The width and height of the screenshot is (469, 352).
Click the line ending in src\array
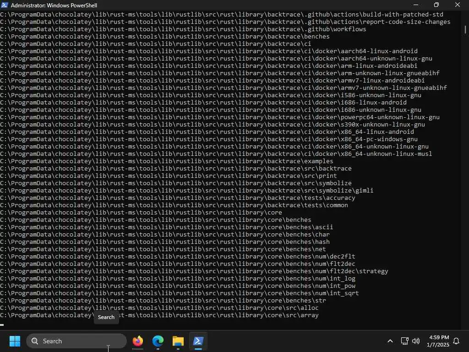[x=159, y=315]
